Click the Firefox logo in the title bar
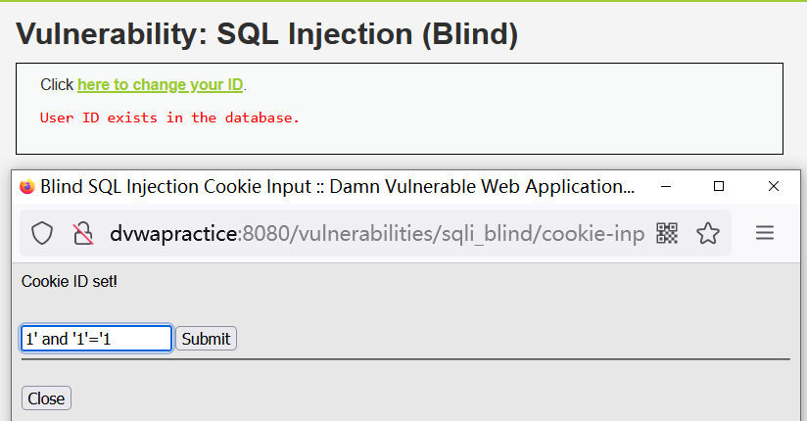 (26, 186)
